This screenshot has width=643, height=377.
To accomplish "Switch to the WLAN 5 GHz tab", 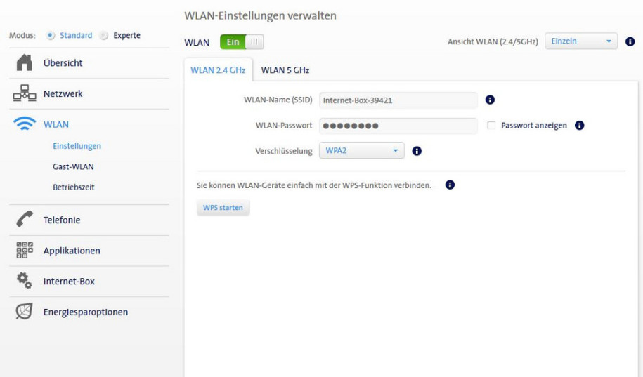I will click(x=285, y=70).
